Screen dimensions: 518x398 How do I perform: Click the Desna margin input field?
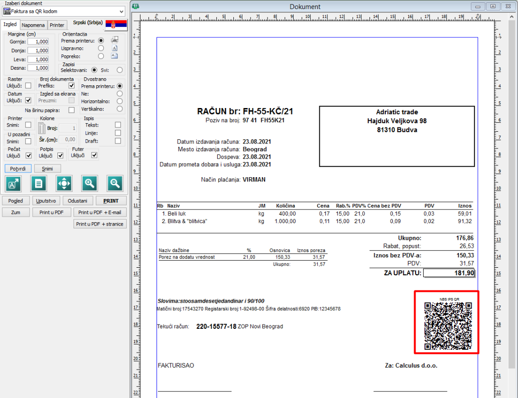(x=38, y=68)
